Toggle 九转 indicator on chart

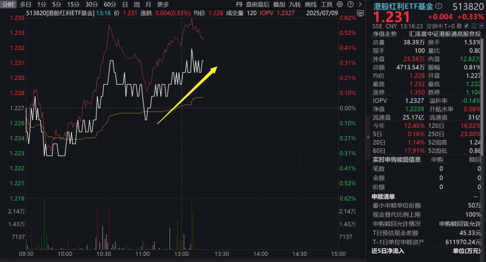[x=295, y=5]
